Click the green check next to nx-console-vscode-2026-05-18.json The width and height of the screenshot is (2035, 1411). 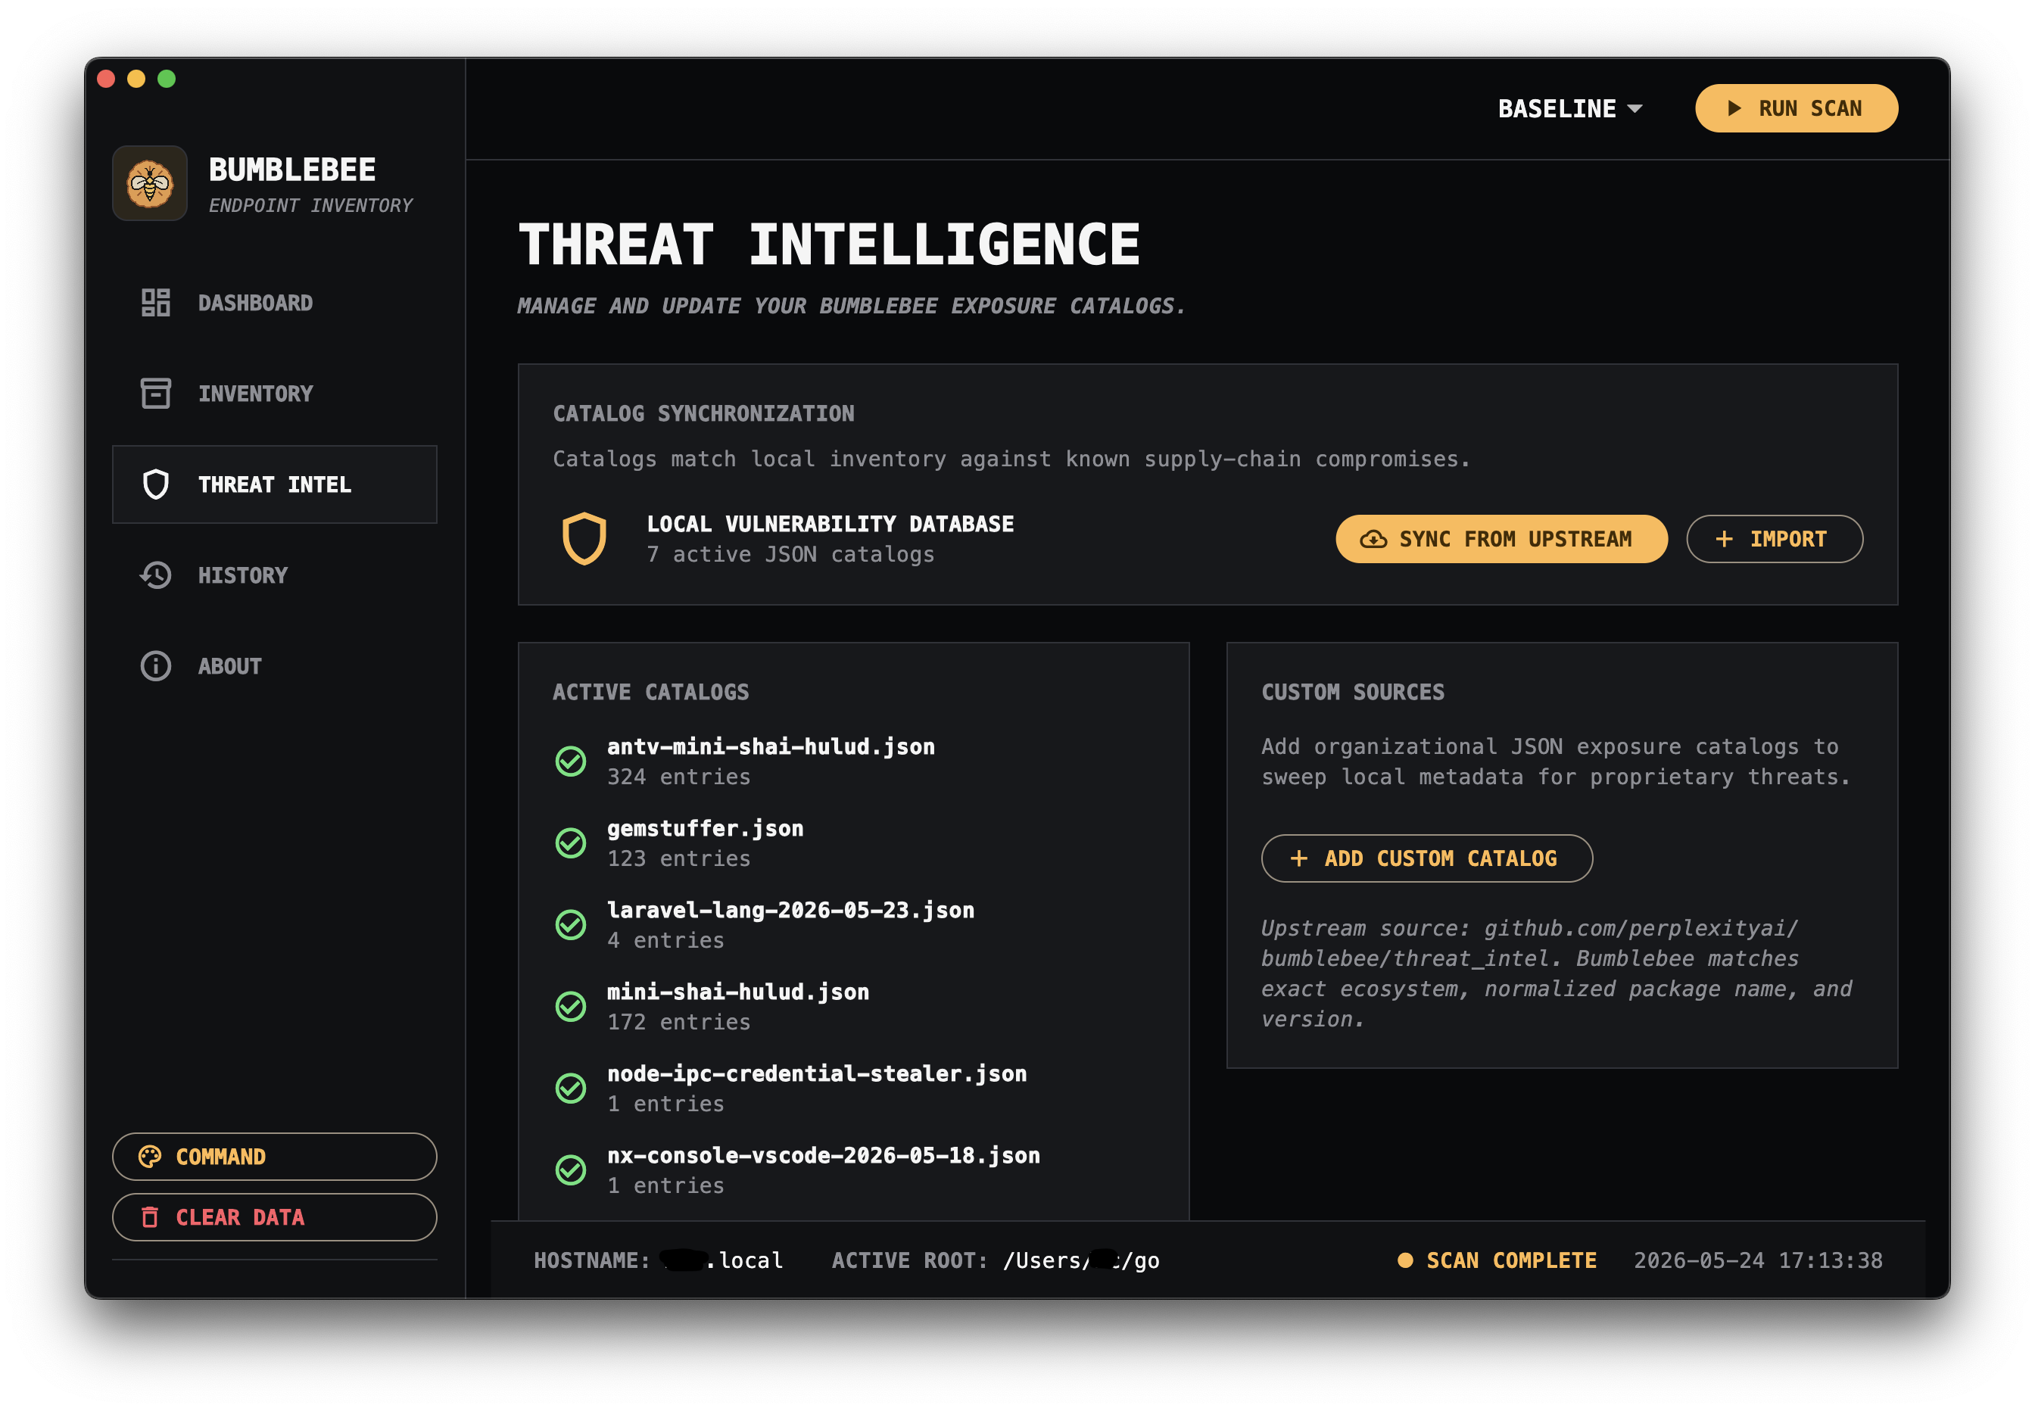coord(570,1170)
